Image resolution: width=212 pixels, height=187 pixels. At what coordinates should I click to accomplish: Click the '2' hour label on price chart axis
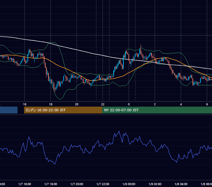pyautogui.click(x=155, y=104)
